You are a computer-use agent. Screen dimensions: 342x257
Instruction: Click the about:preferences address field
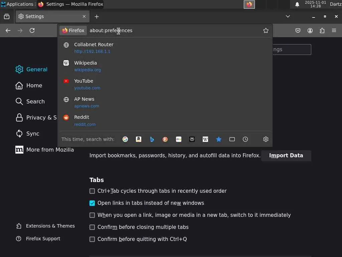[174, 30]
